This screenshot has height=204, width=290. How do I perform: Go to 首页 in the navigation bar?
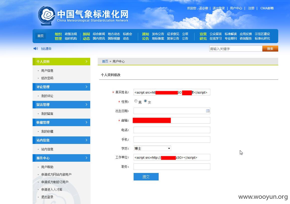coord(41,36)
